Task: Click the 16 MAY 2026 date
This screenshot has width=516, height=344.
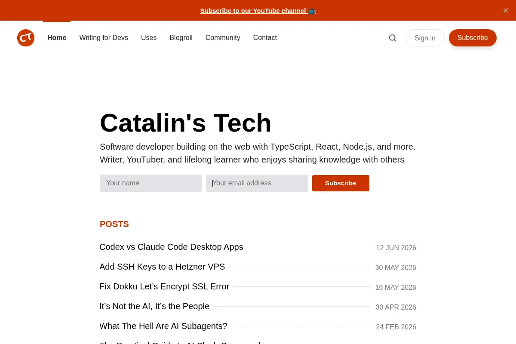Action: pos(396,288)
